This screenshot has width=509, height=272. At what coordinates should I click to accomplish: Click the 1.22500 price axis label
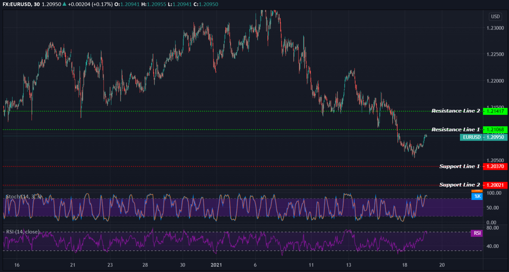coord(495,54)
